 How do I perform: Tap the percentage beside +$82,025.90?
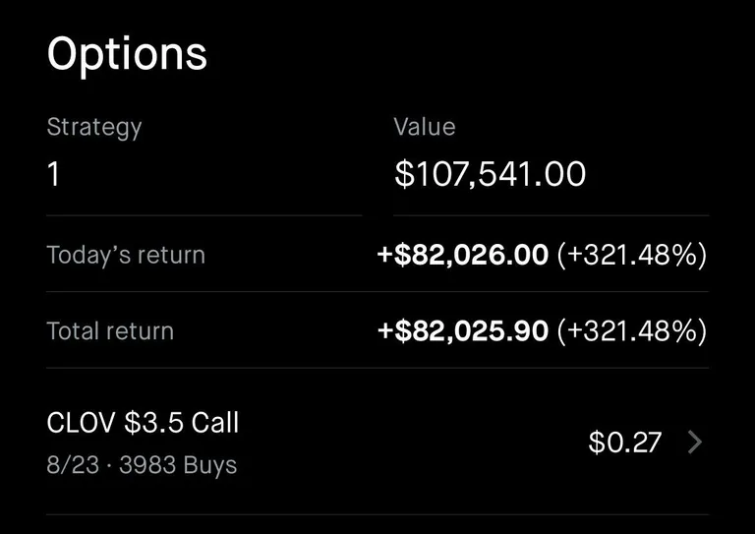(x=631, y=330)
